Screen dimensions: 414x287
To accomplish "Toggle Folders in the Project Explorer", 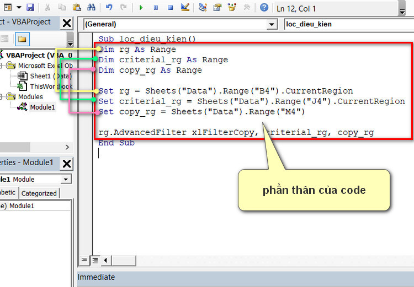I will [x=22, y=39].
